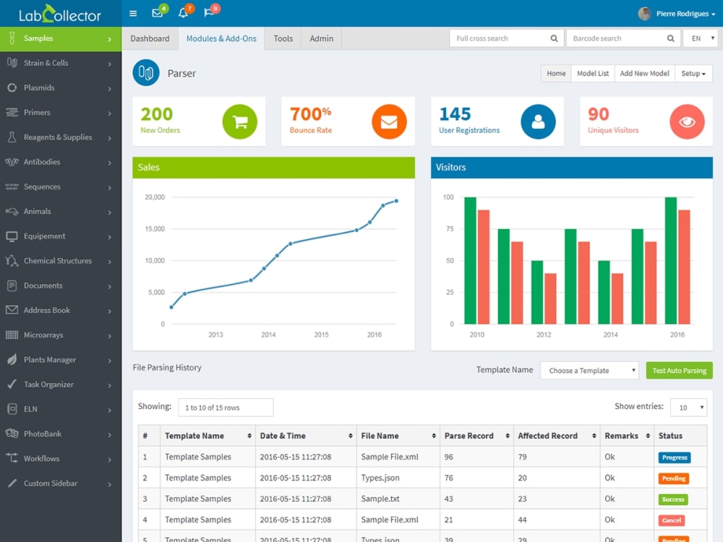Click the Barcode search magnifier
The width and height of the screenshot is (723, 542).
click(670, 39)
